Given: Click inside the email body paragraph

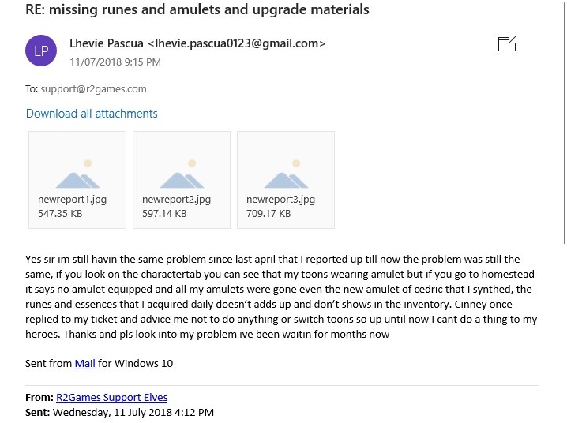Looking at the screenshot, I should click(x=276, y=297).
